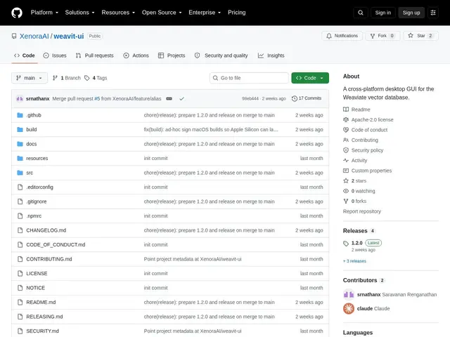
Task: Expand the Platform menu
Action: 44,13
